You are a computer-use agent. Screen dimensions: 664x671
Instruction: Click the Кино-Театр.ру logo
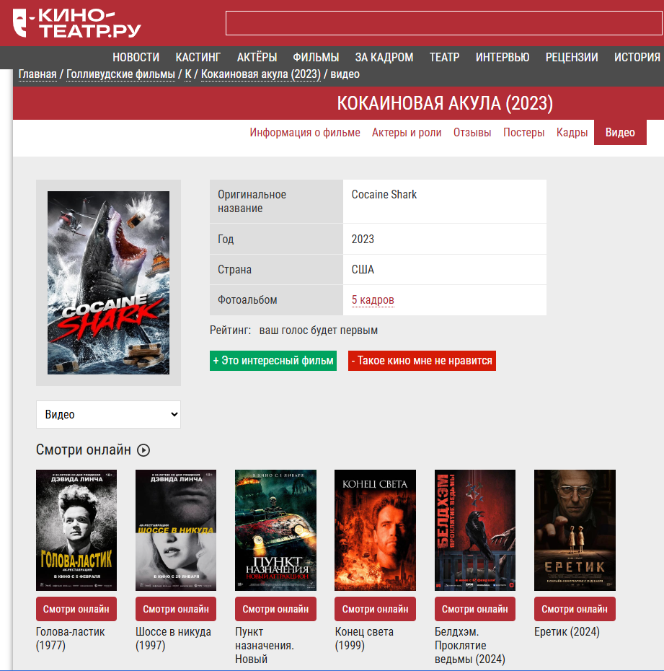[77, 23]
